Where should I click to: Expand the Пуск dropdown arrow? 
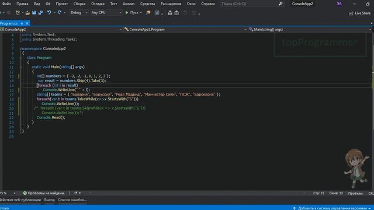pos(141,13)
